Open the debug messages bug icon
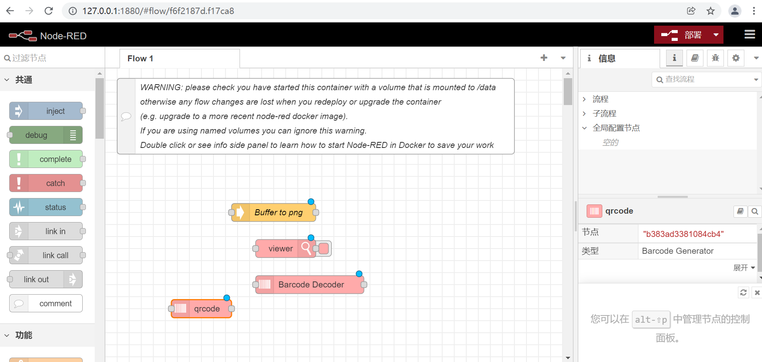762x362 pixels. pos(715,58)
